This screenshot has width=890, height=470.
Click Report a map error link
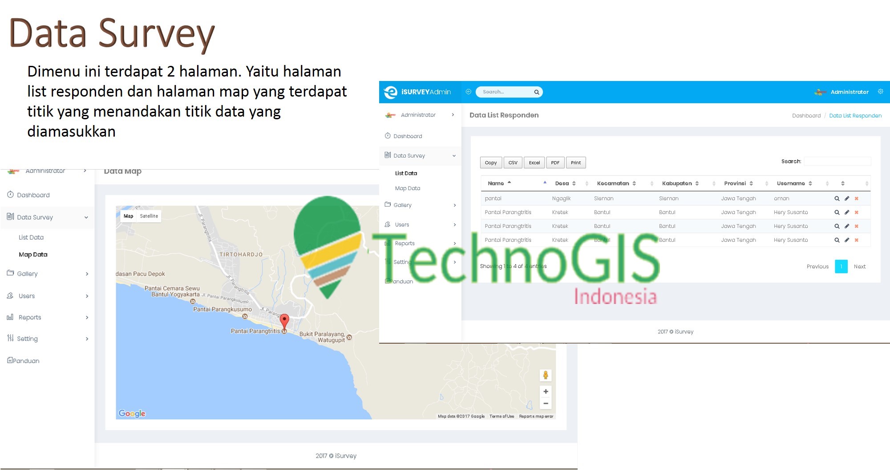536,417
